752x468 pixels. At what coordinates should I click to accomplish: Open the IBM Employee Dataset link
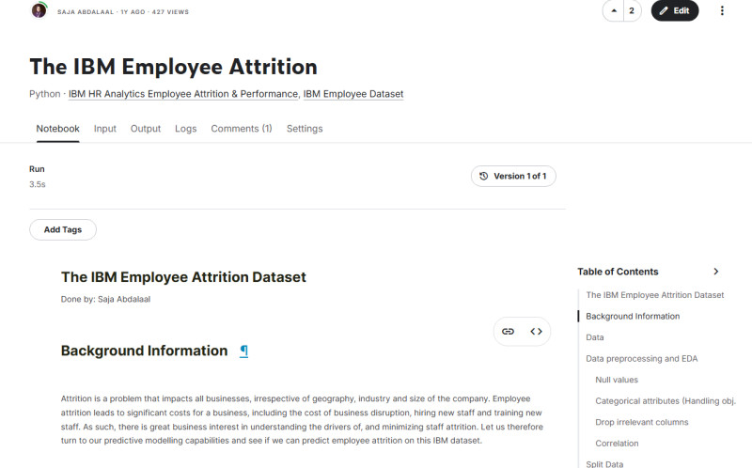pos(353,94)
